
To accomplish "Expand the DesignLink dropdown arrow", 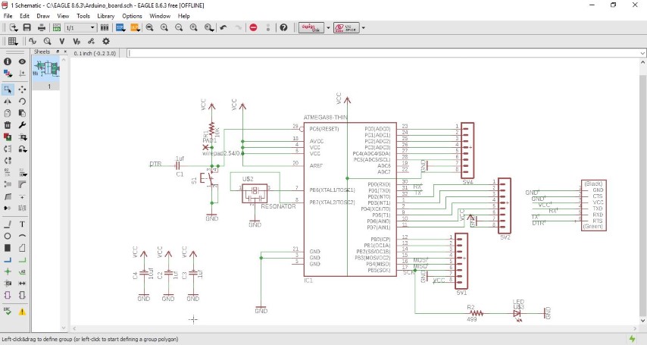I will click(x=329, y=28).
